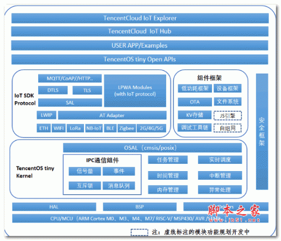Select the LoRa block
The image size is (281, 241).
75,128
